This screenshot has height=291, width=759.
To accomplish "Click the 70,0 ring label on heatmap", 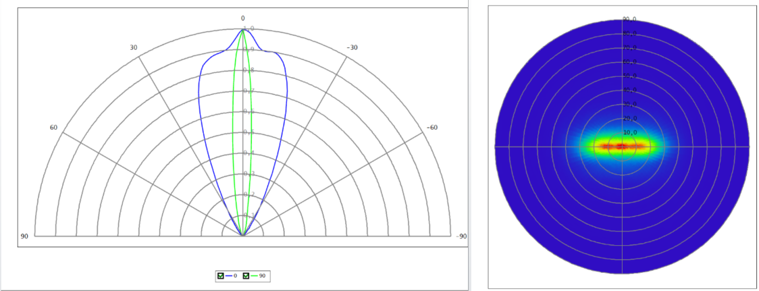I will [630, 47].
